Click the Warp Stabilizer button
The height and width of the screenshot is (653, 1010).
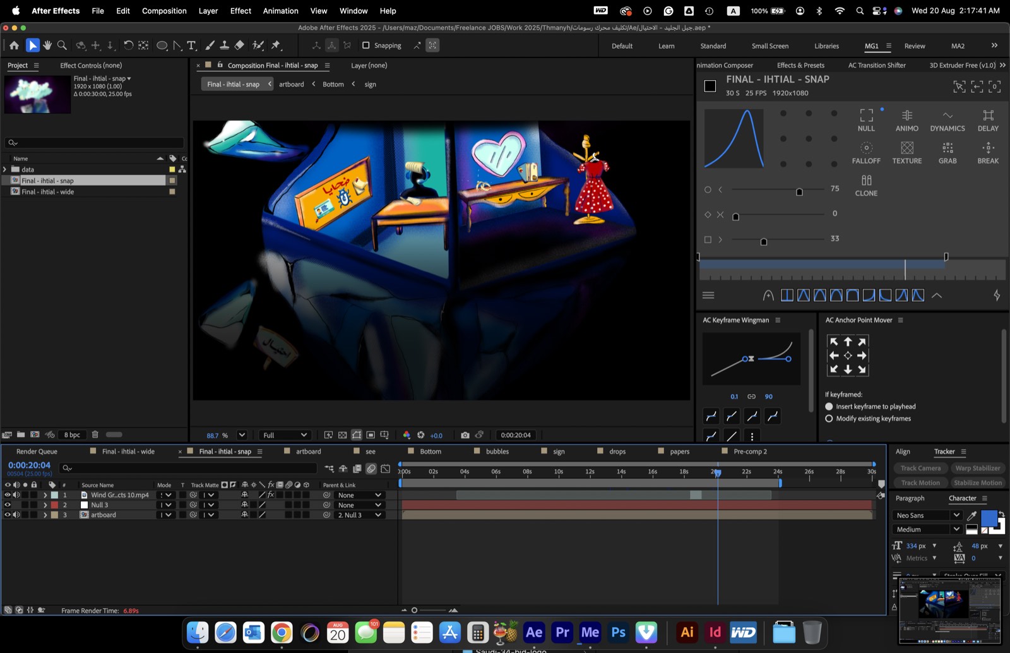(x=978, y=468)
